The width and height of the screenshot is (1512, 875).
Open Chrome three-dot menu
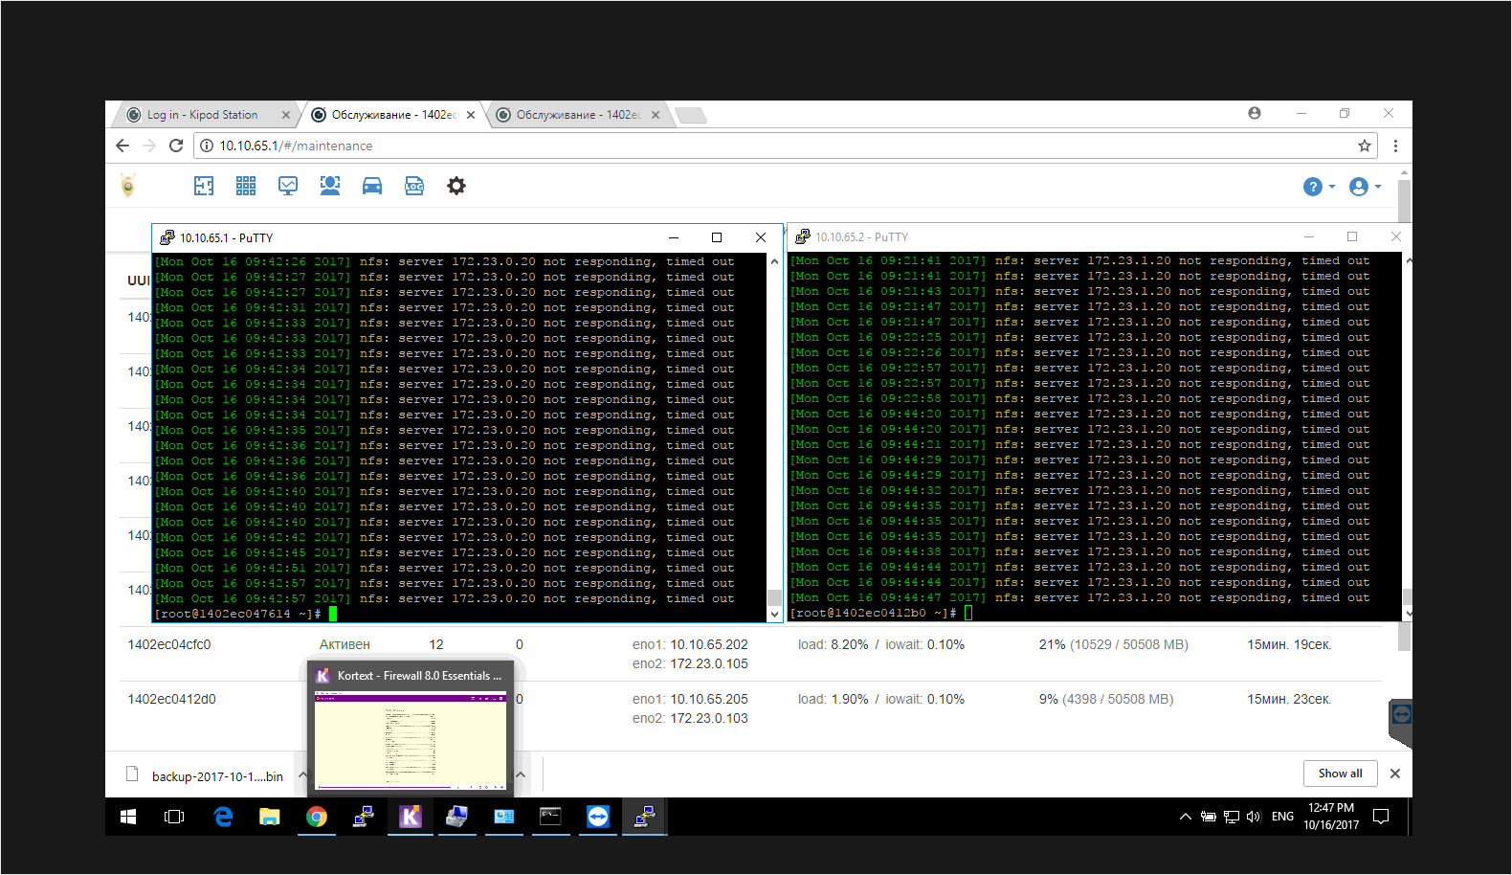point(1395,146)
